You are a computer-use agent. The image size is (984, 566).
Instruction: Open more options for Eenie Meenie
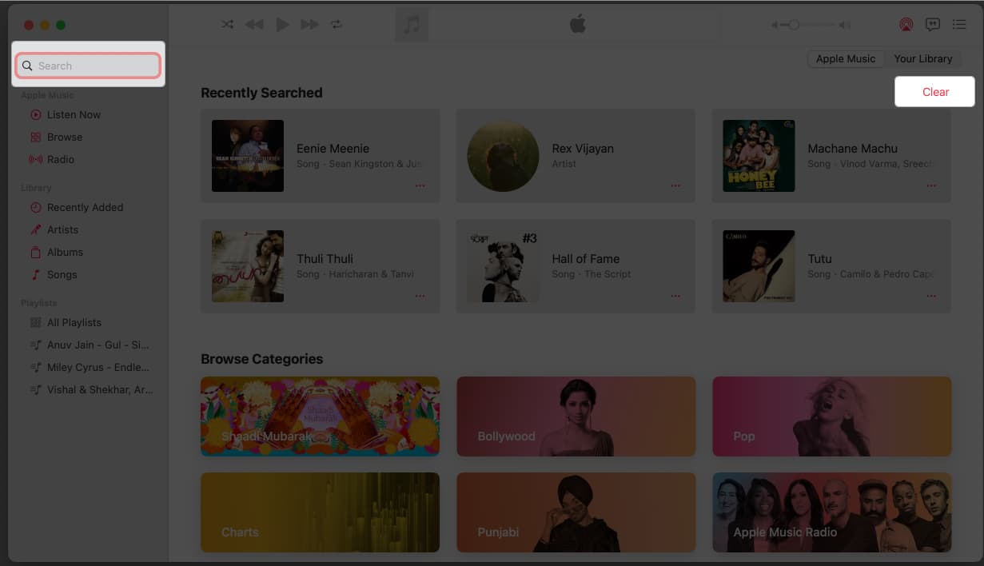tap(420, 185)
